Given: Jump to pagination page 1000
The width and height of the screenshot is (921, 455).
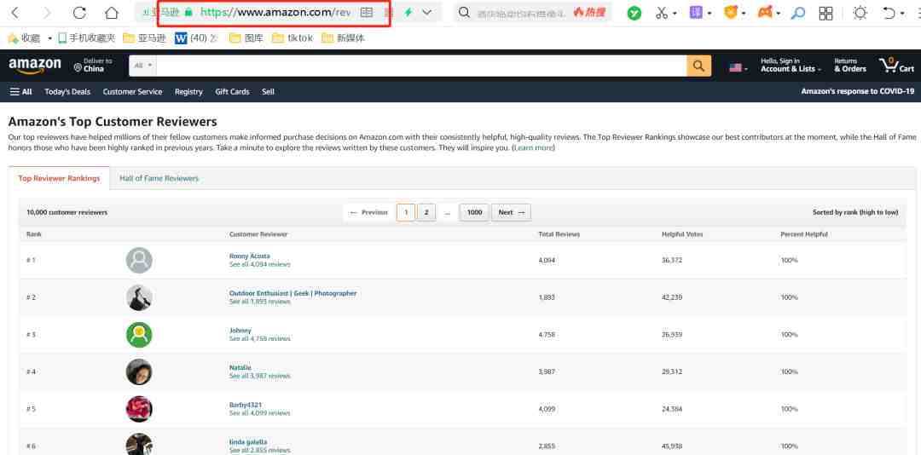Looking at the screenshot, I should [x=474, y=212].
